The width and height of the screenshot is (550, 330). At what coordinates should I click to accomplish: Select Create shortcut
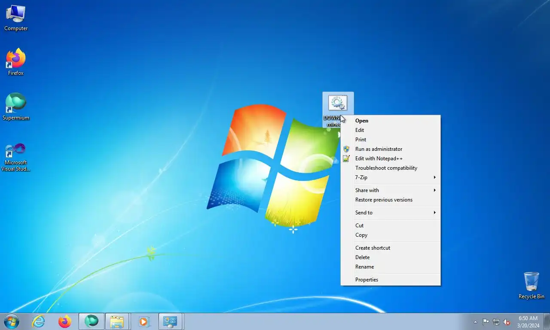click(391, 248)
